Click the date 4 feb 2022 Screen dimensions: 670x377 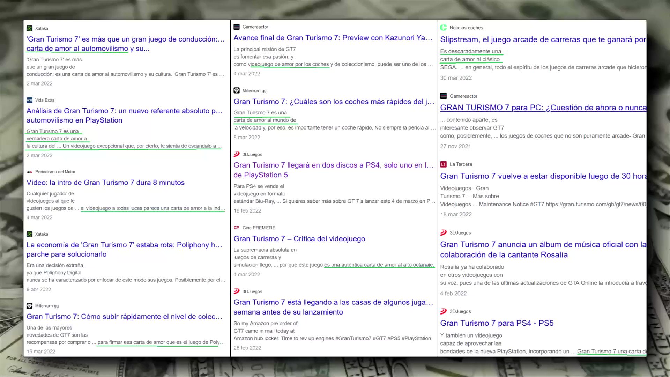pyautogui.click(x=453, y=294)
